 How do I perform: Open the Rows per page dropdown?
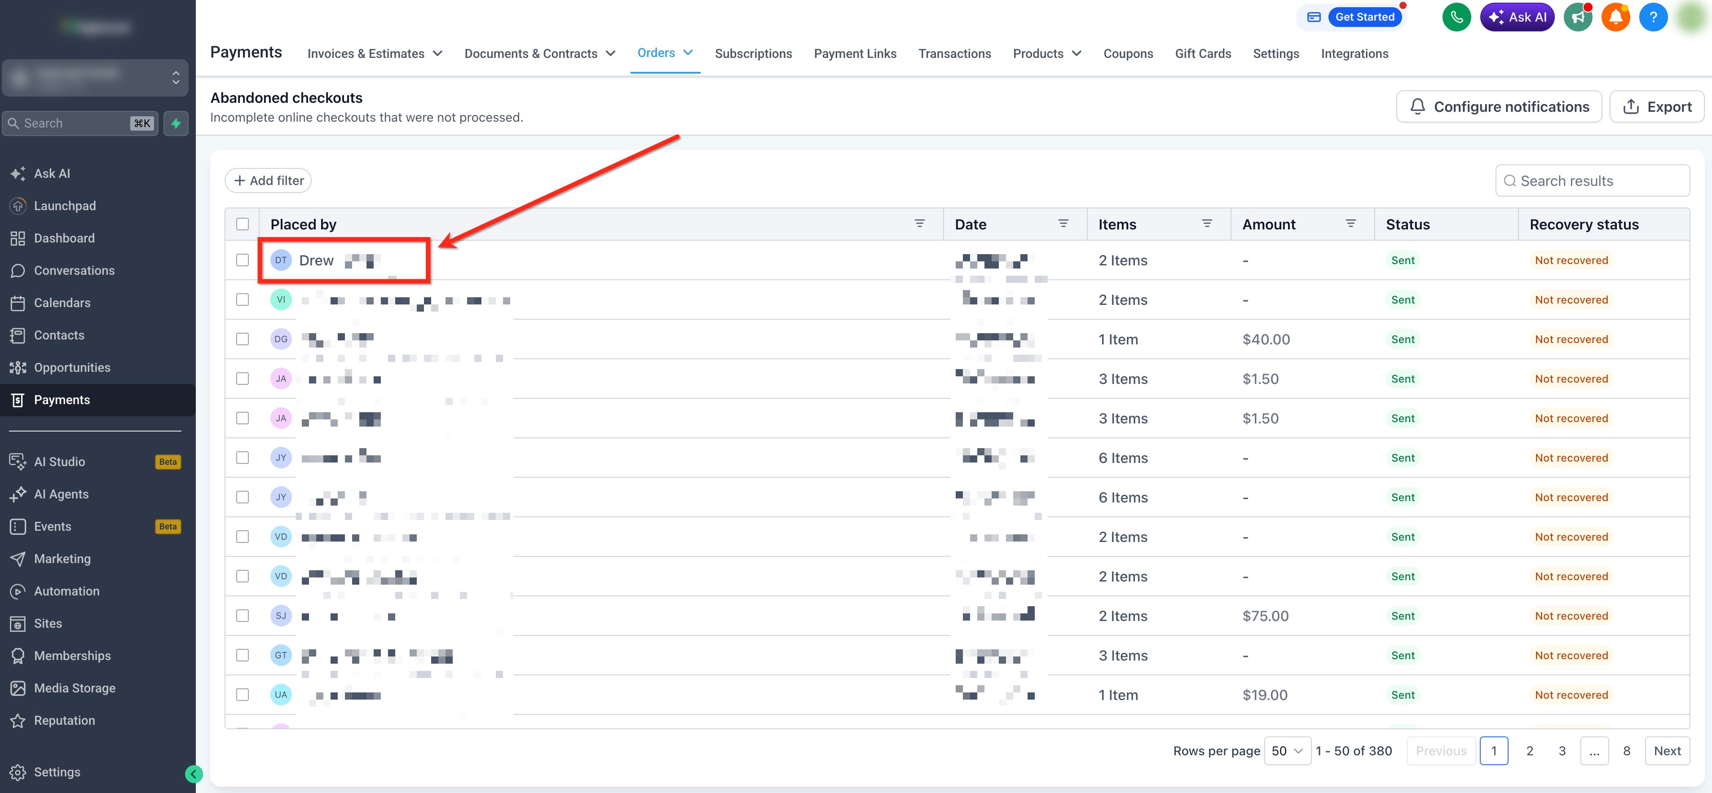[1287, 751]
